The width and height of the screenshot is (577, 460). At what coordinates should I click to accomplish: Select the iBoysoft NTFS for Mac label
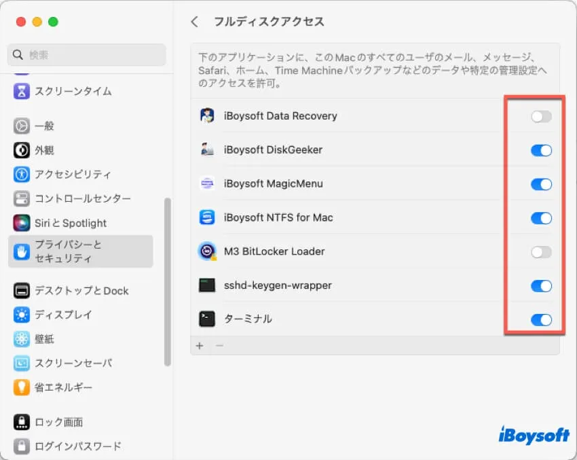click(x=278, y=217)
